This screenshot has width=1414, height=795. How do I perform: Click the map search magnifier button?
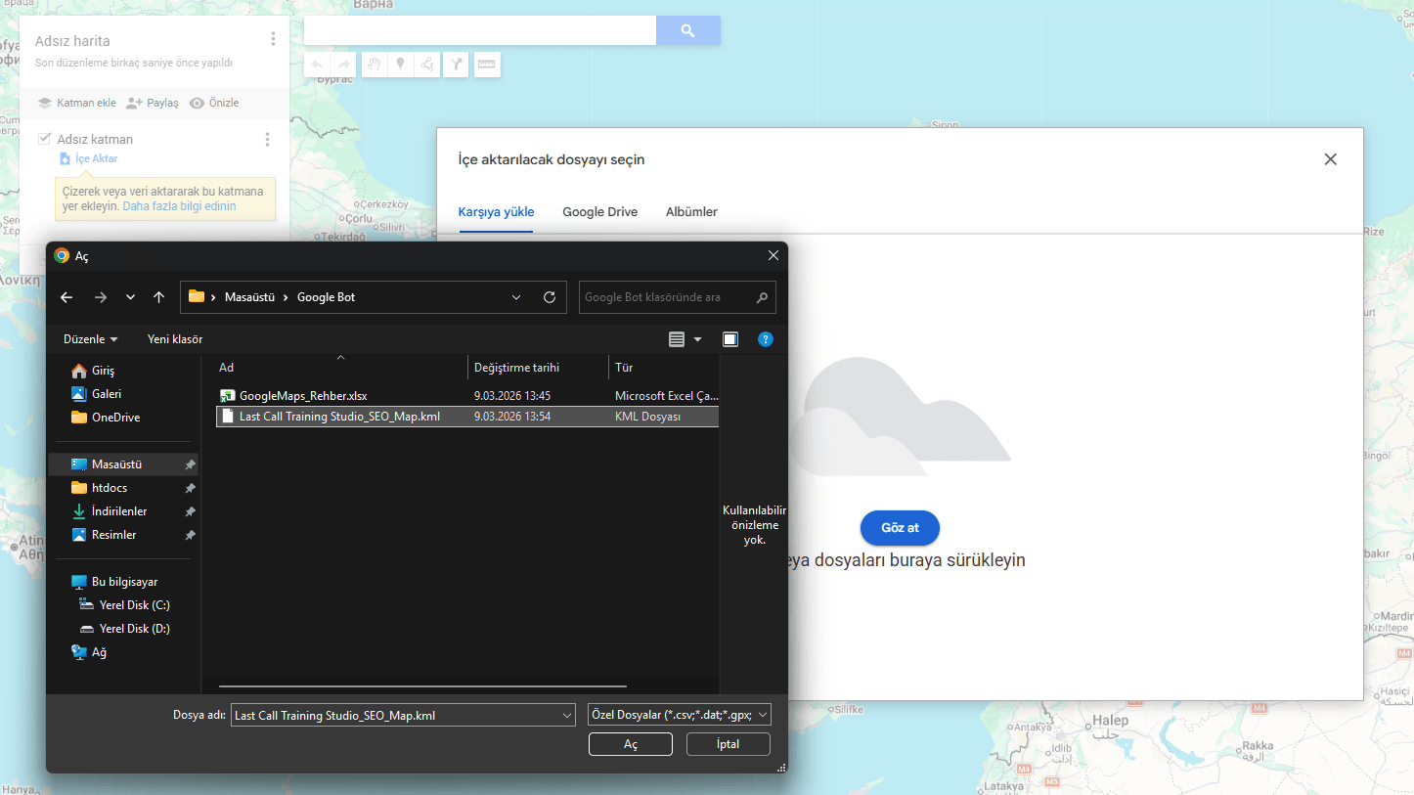point(687,31)
